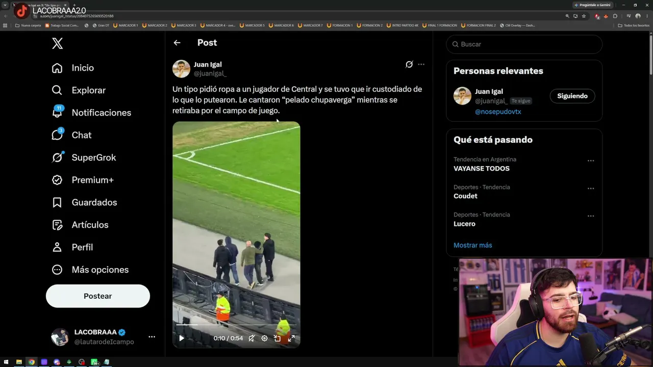Open the MARCADOR 5 bookmark
The width and height of the screenshot is (653, 367).
pos(252,25)
